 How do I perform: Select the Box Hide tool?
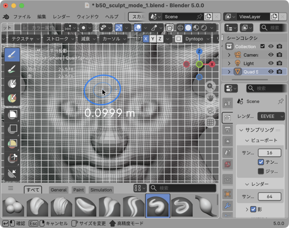click(x=12, y=129)
